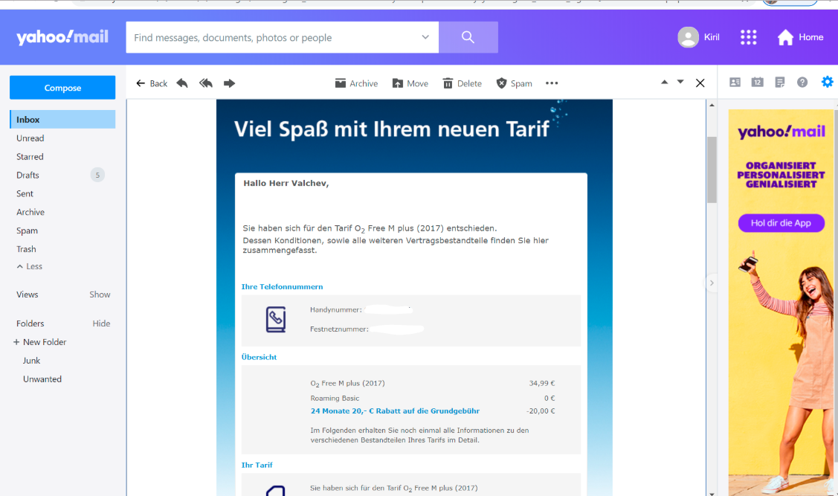Click the Reply All icon
Viewport: 838px width, 496px height.
(x=206, y=83)
